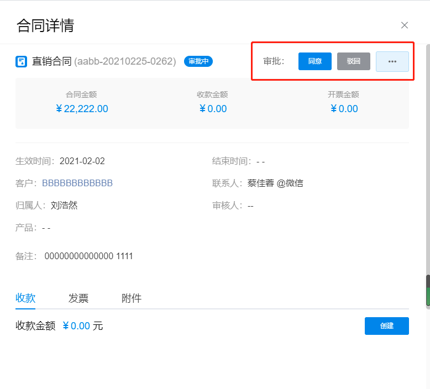Switch to the 发票 tab

click(x=78, y=298)
